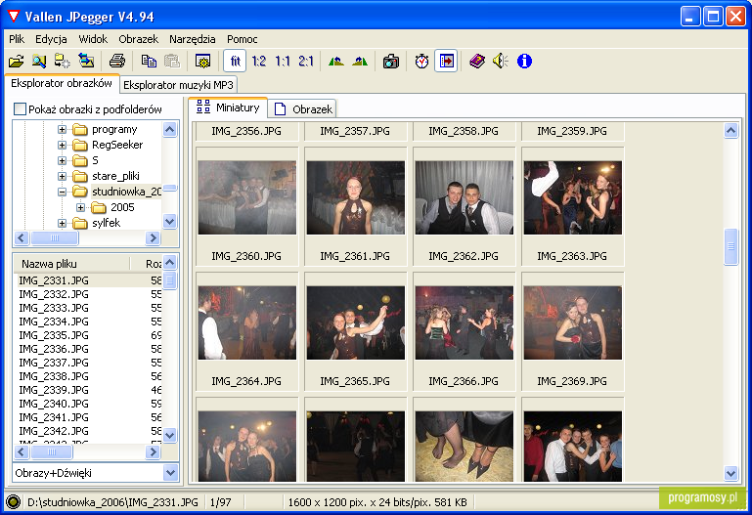
Task: Select the Eksplorator obrazków tab
Action: tap(62, 83)
